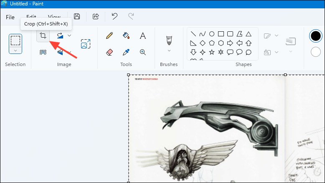Select the white Color 2 swatch
This screenshot has height=183, width=325.
tap(316, 52)
